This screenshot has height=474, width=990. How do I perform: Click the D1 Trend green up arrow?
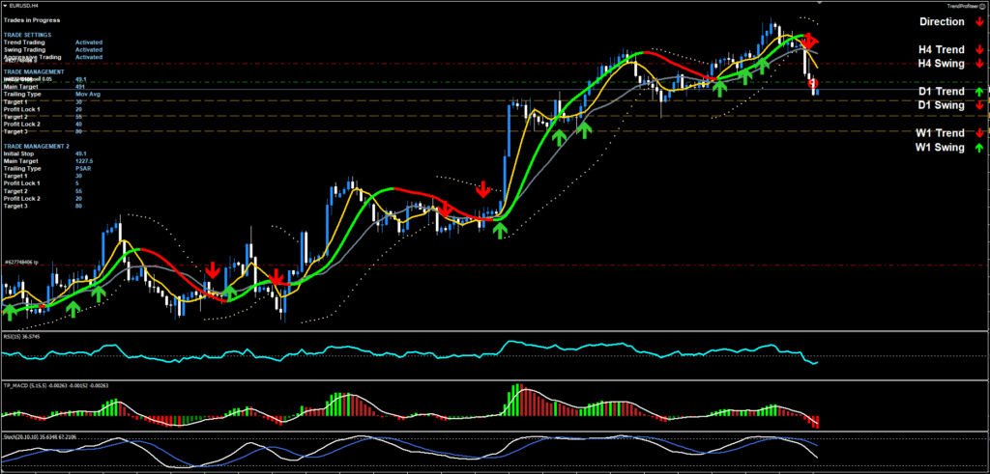point(979,92)
